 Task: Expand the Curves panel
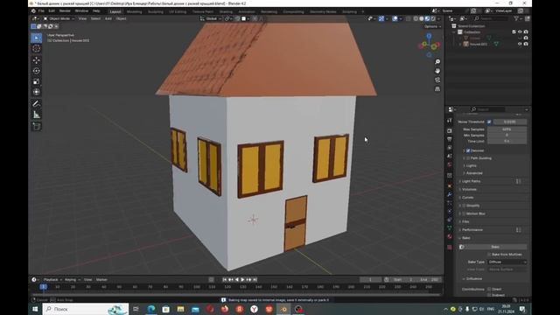click(x=468, y=198)
